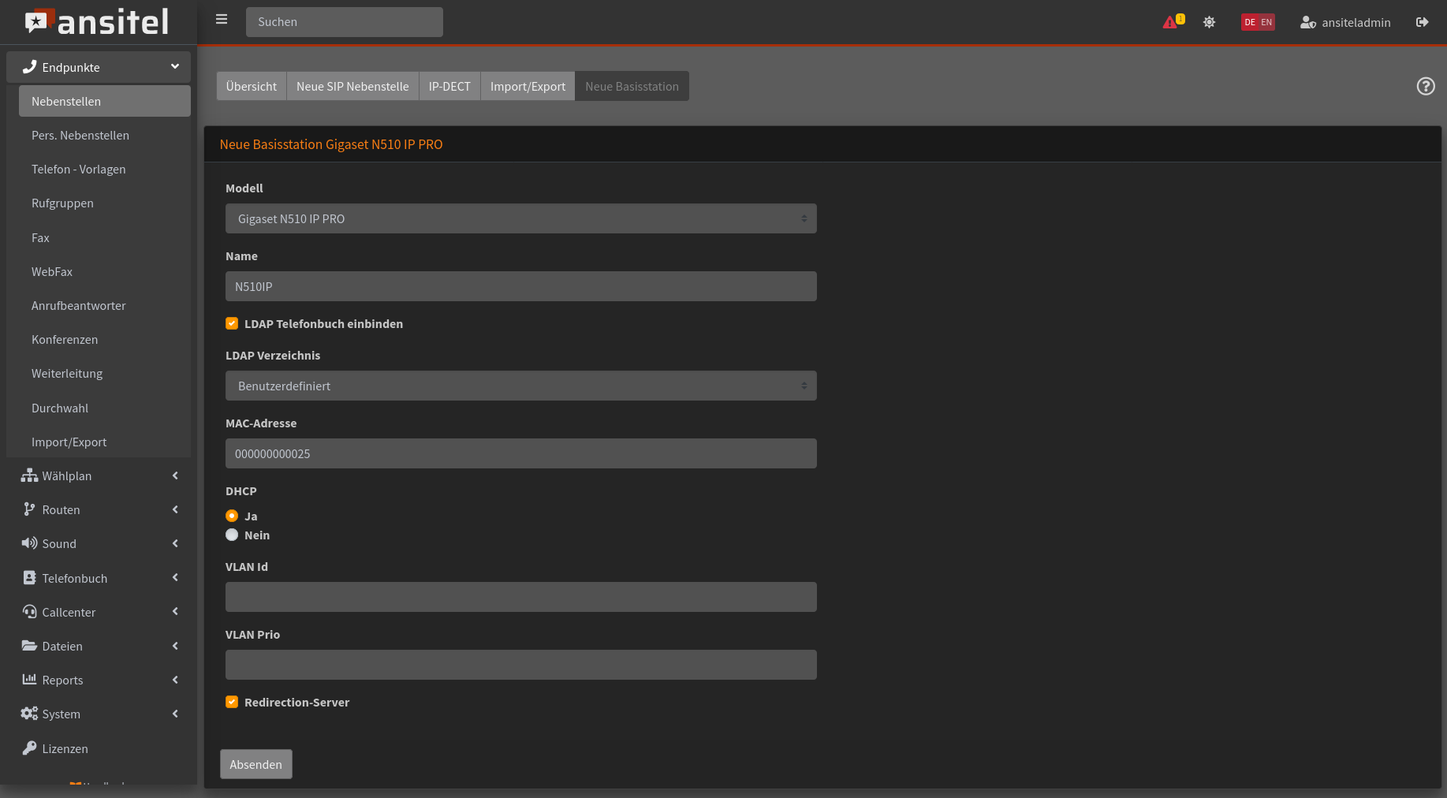Open the help question mark icon
This screenshot has height=798, width=1447.
point(1425,86)
